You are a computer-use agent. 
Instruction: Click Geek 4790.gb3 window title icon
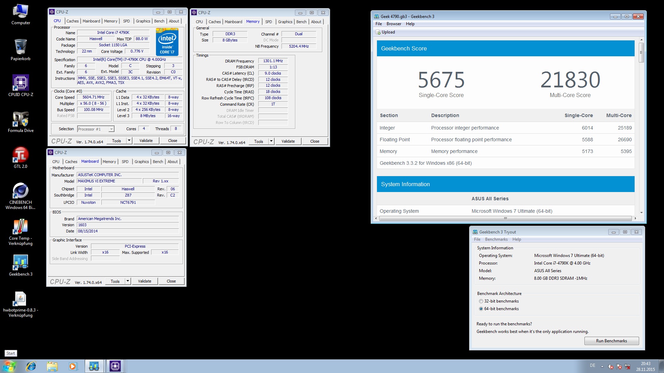[x=377, y=16]
